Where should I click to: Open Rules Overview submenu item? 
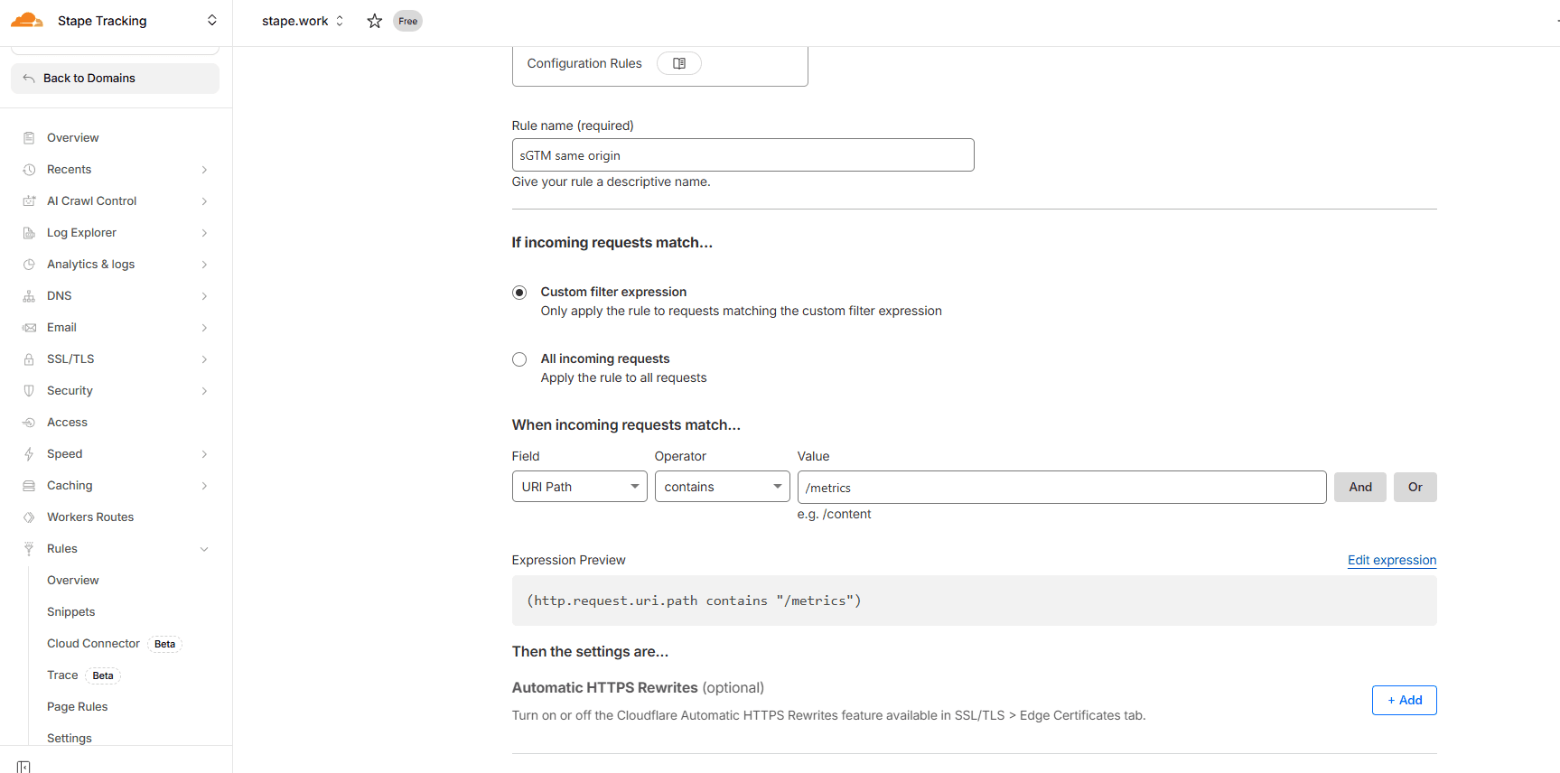[x=73, y=581]
